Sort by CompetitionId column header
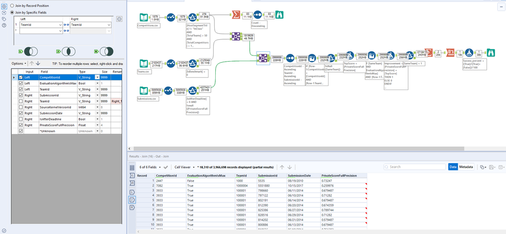Viewport: 506px width, 234px height. pyautogui.click(x=170, y=175)
